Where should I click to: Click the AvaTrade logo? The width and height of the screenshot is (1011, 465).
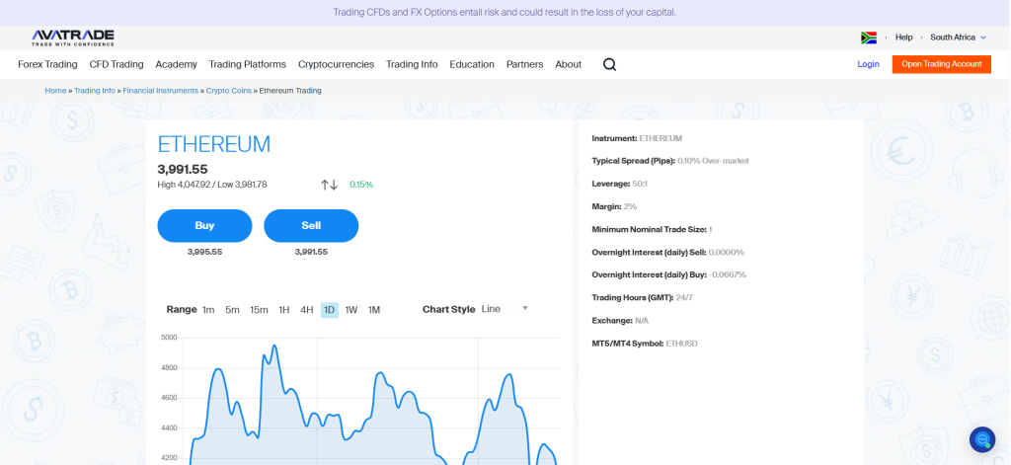pos(73,38)
